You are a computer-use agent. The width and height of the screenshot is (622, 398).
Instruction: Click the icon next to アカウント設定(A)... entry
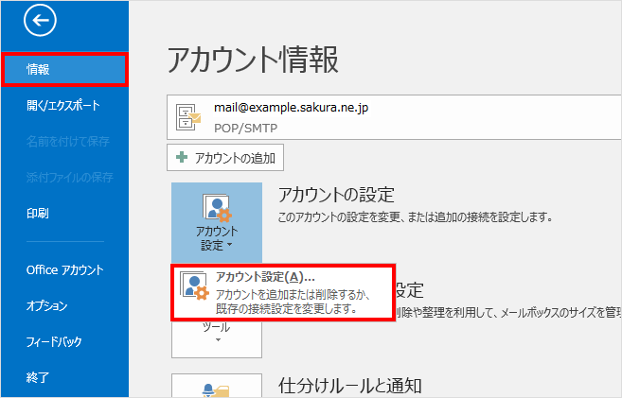point(194,286)
